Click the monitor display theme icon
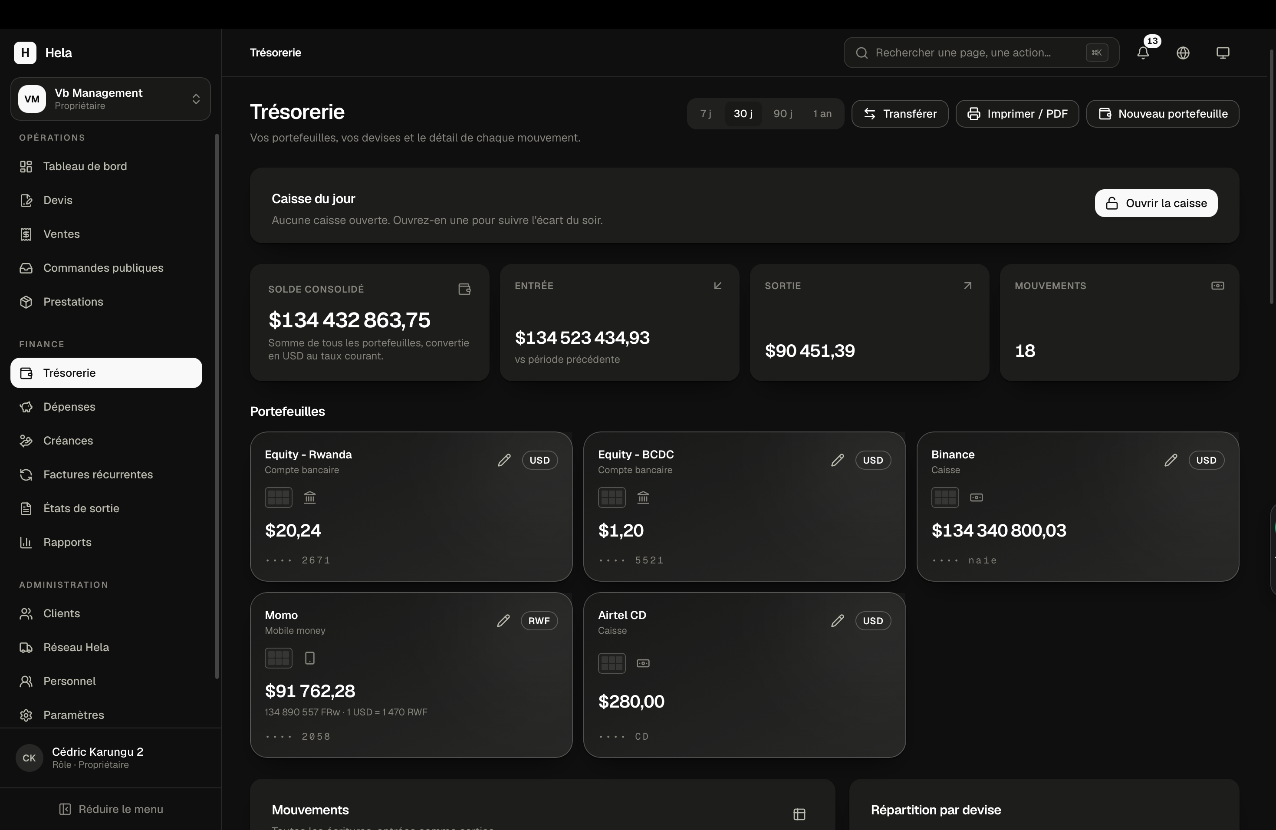The height and width of the screenshot is (830, 1276). pos(1222,53)
